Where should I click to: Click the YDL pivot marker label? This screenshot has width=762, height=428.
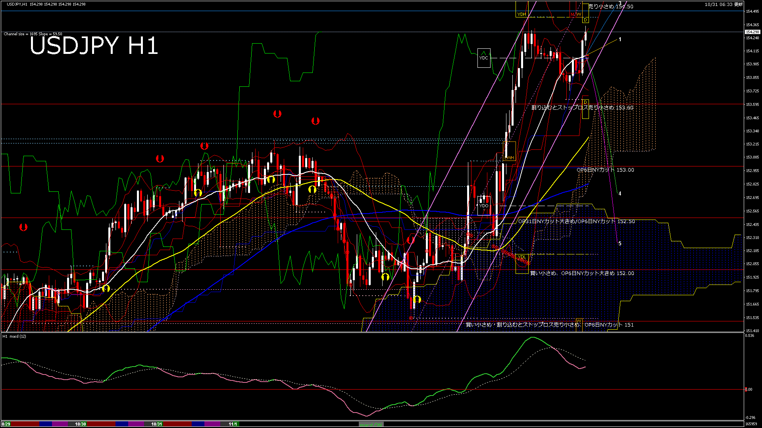pyautogui.click(x=522, y=257)
